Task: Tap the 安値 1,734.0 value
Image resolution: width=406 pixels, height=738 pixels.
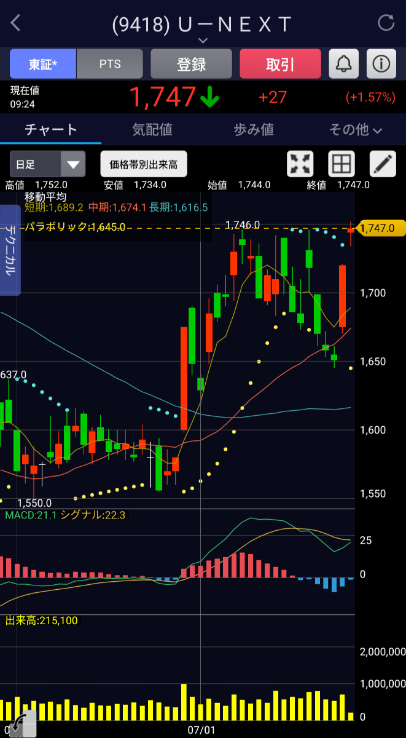Action: pos(135,184)
